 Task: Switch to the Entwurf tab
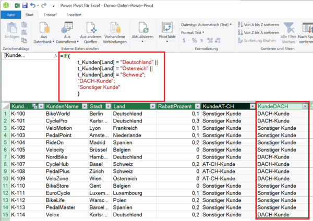tap(51, 15)
